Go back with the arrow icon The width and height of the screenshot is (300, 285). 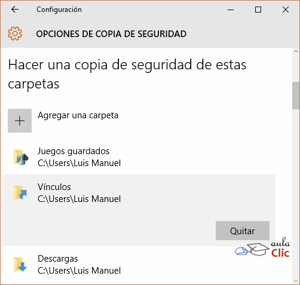click(x=15, y=10)
